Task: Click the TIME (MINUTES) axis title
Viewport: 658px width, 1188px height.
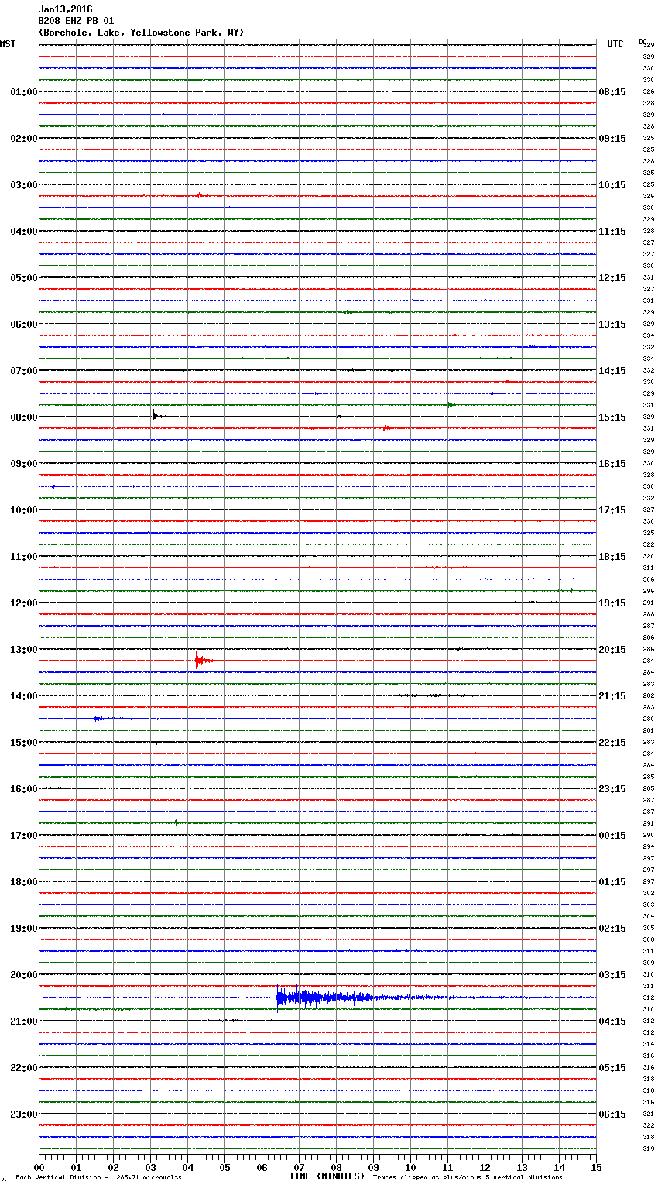Action: [x=327, y=1176]
